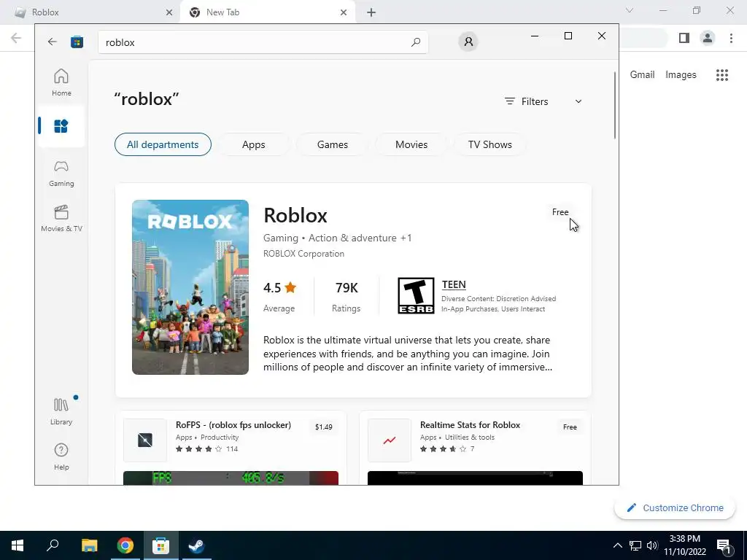
Task: Click the network tray icon
Action: (635, 545)
